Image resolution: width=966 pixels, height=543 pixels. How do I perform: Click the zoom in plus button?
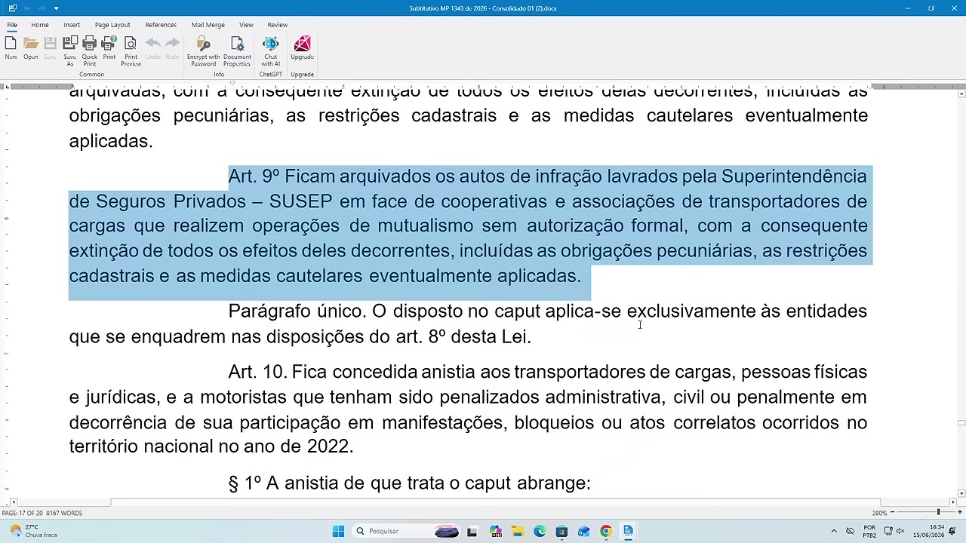pos(958,513)
